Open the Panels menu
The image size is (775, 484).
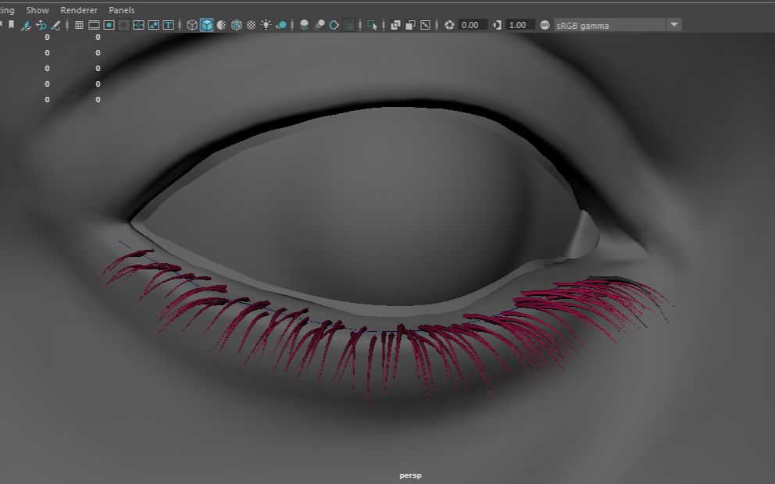(121, 10)
